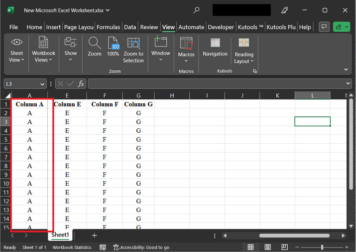Switch to Page Layout view in status bar
This screenshot has height=252, width=356.
(x=268, y=247)
